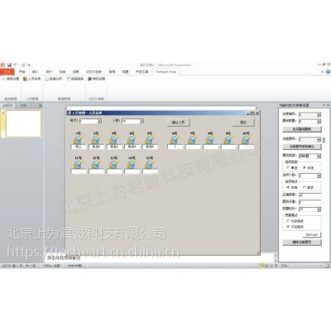Click the fifth ribbon command with monitor icon
This screenshot has height=331, width=331.
97,79
